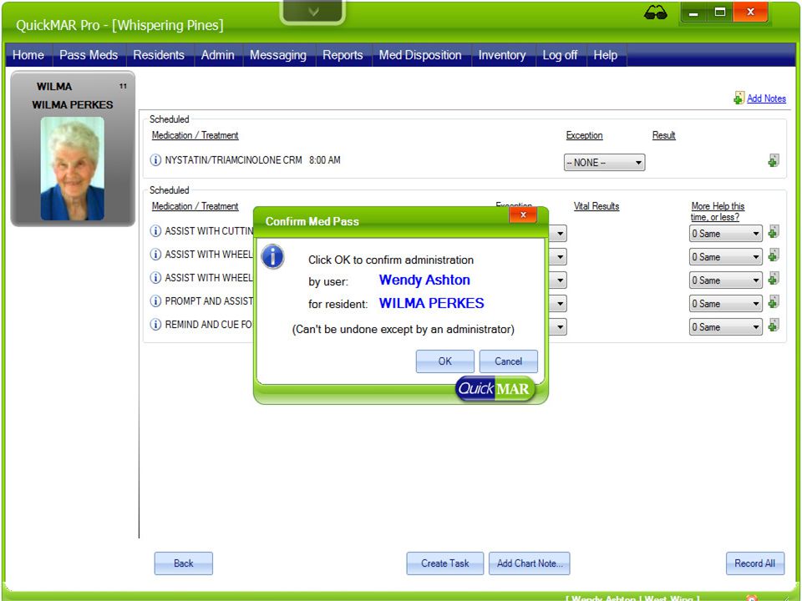
Task: Open the Add Notes link
Action: pos(766,98)
